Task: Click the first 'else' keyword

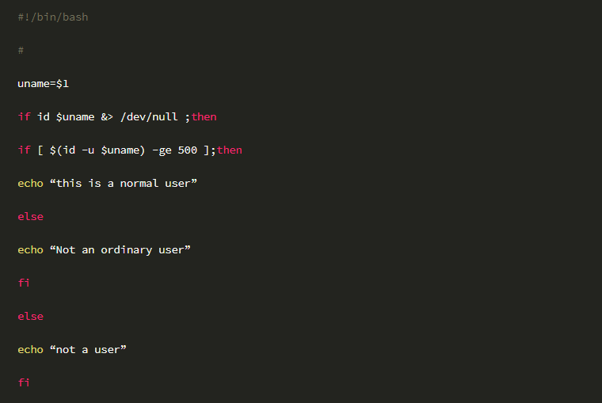Action: 30,216
